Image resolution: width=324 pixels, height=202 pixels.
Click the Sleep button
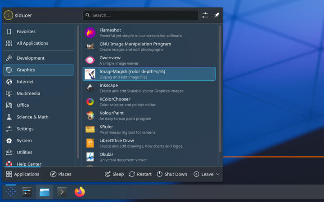(114, 174)
